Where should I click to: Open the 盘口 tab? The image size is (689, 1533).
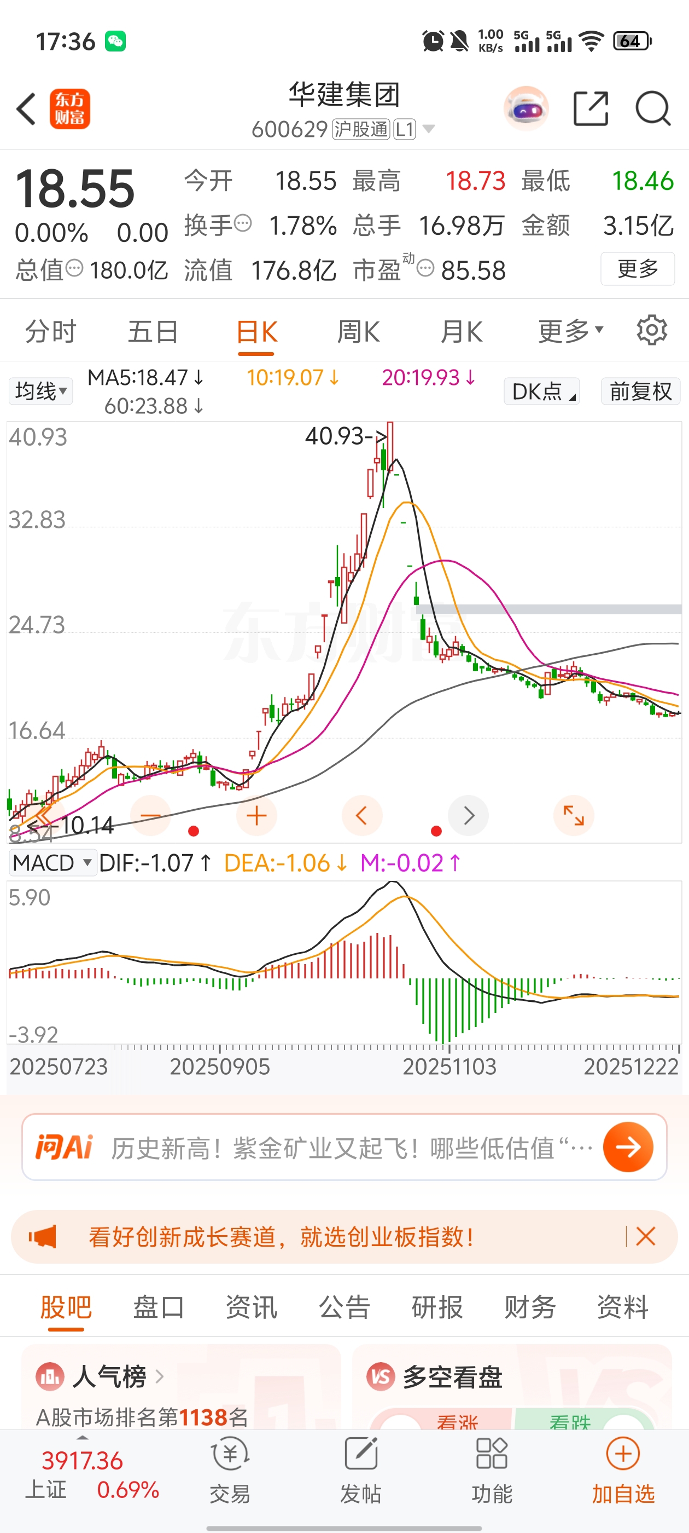[159, 1307]
